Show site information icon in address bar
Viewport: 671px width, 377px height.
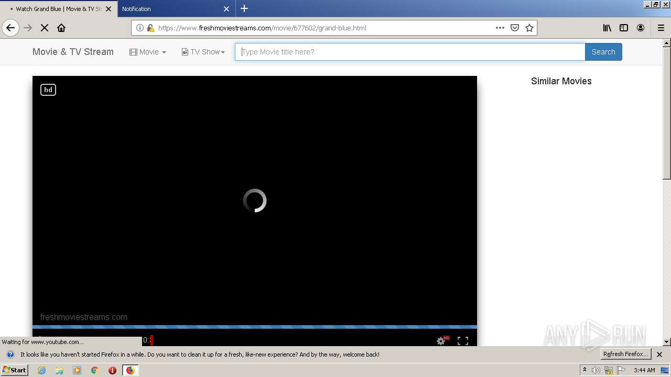(x=140, y=28)
